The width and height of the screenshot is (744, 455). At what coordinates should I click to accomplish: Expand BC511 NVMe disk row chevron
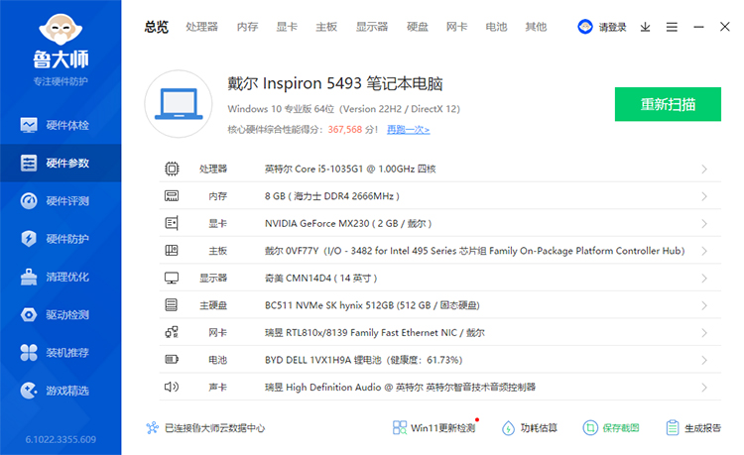click(704, 305)
